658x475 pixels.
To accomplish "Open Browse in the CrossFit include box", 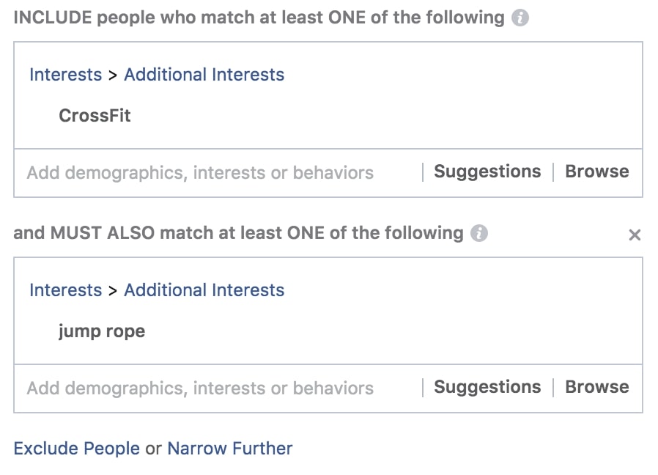I will tap(596, 172).
